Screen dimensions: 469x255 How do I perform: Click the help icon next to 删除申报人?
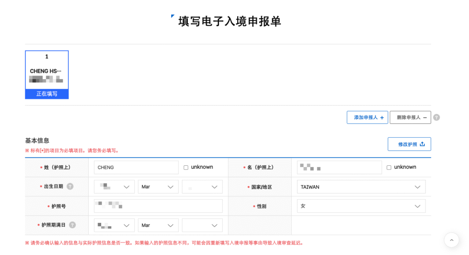click(x=436, y=118)
